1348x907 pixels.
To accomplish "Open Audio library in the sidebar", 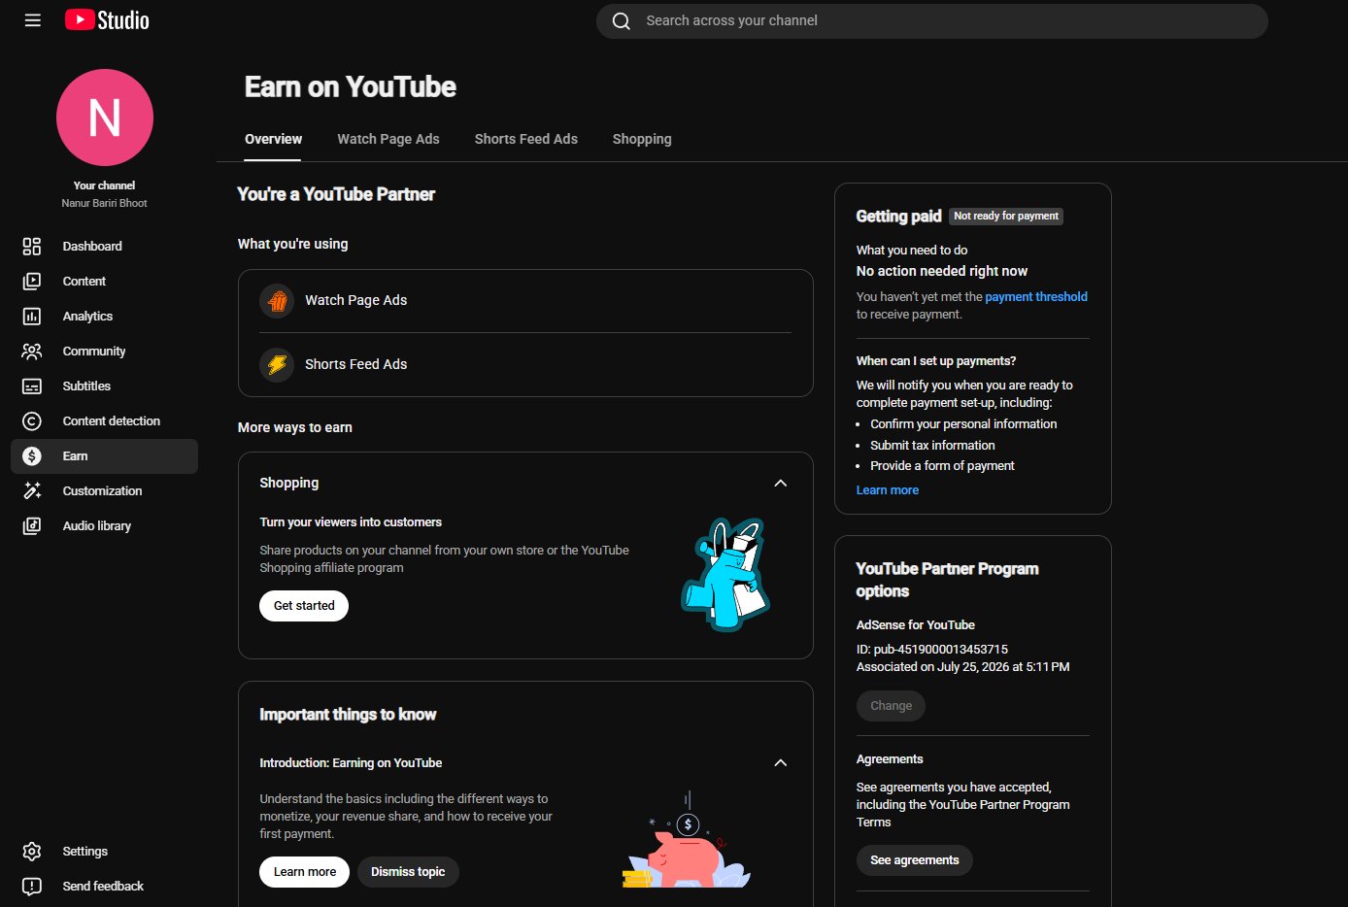I will (104, 526).
